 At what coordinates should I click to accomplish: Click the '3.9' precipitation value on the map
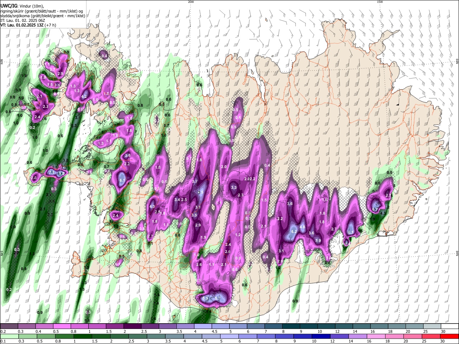coord(318,240)
